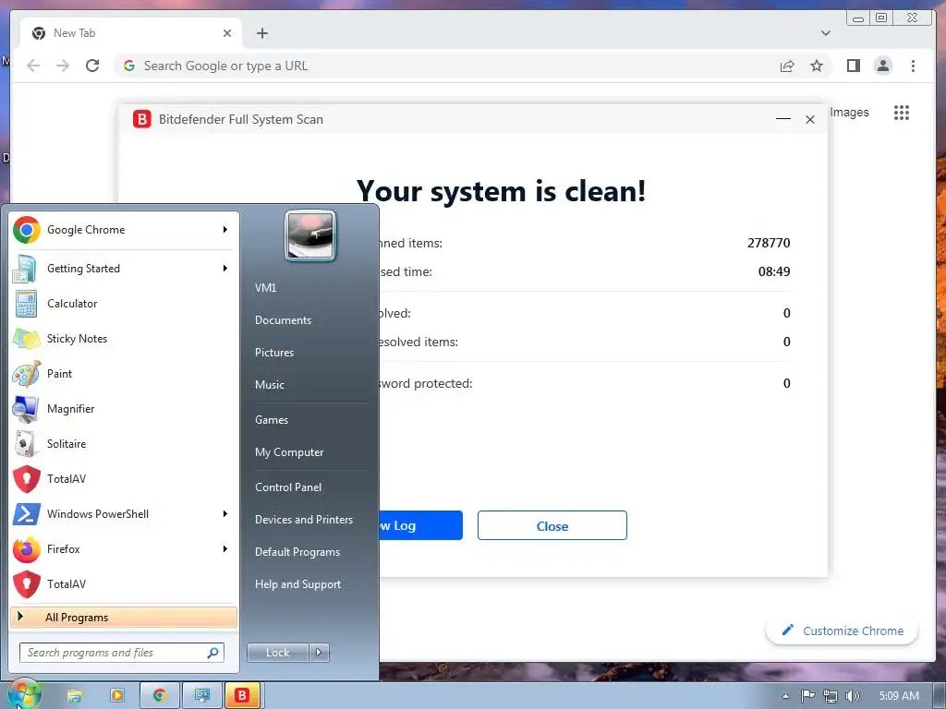Open My Computer from Start menu

[x=289, y=452]
